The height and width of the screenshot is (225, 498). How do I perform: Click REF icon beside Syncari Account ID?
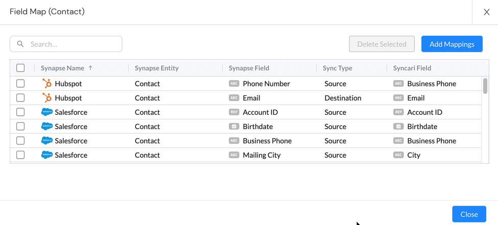(x=398, y=112)
